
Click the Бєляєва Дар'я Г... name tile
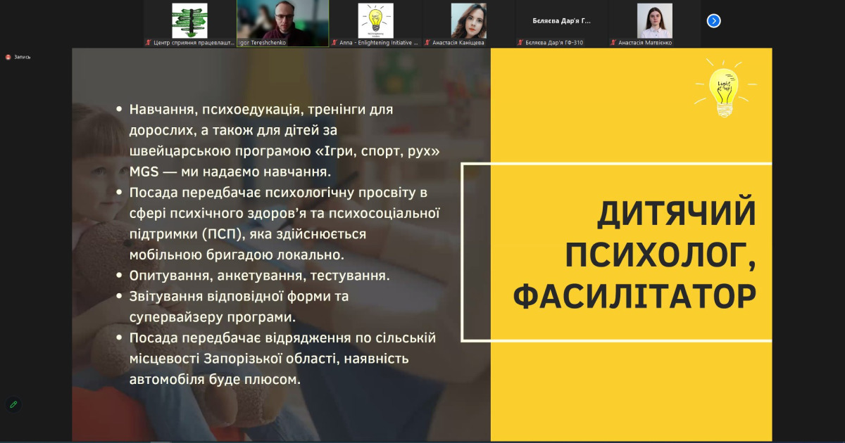coord(561,20)
